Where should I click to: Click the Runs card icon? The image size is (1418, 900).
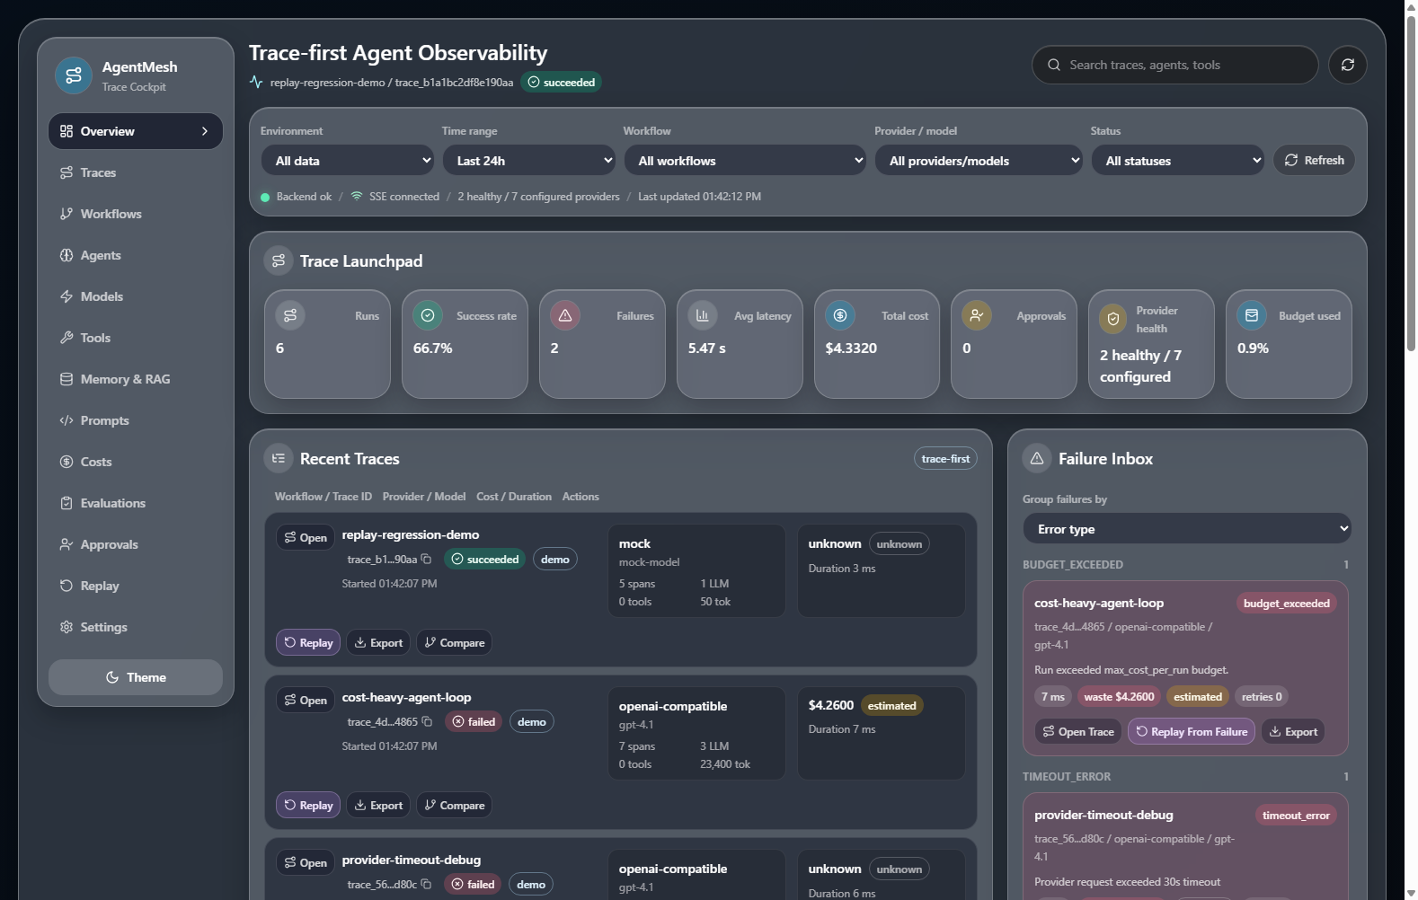(290, 315)
